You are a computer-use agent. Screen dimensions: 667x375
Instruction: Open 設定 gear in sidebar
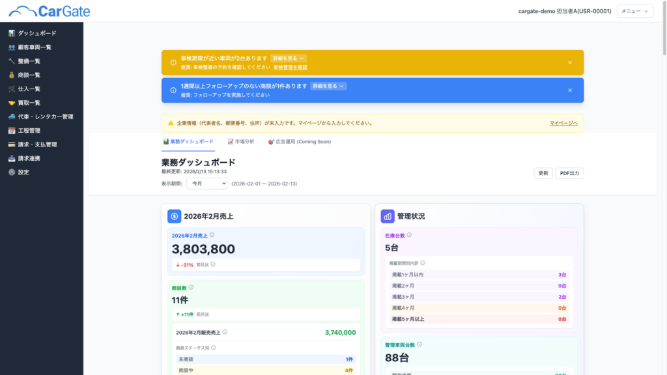coord(23,173)
